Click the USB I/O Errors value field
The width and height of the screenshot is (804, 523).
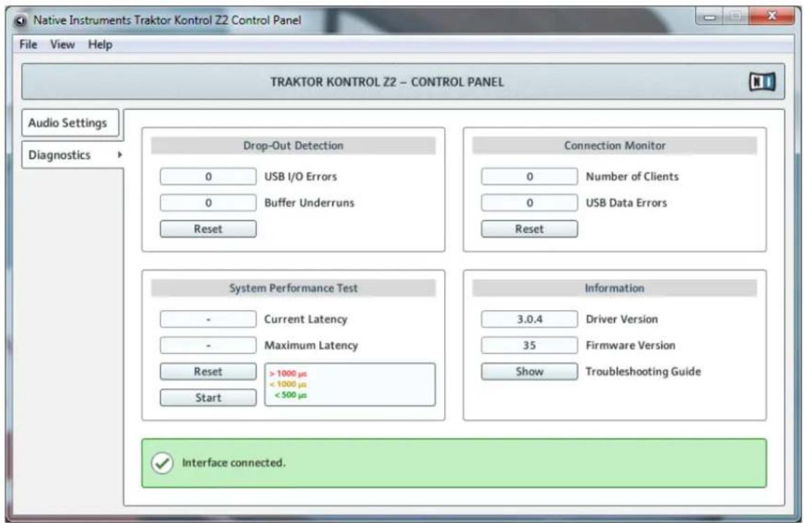[208, 177]
